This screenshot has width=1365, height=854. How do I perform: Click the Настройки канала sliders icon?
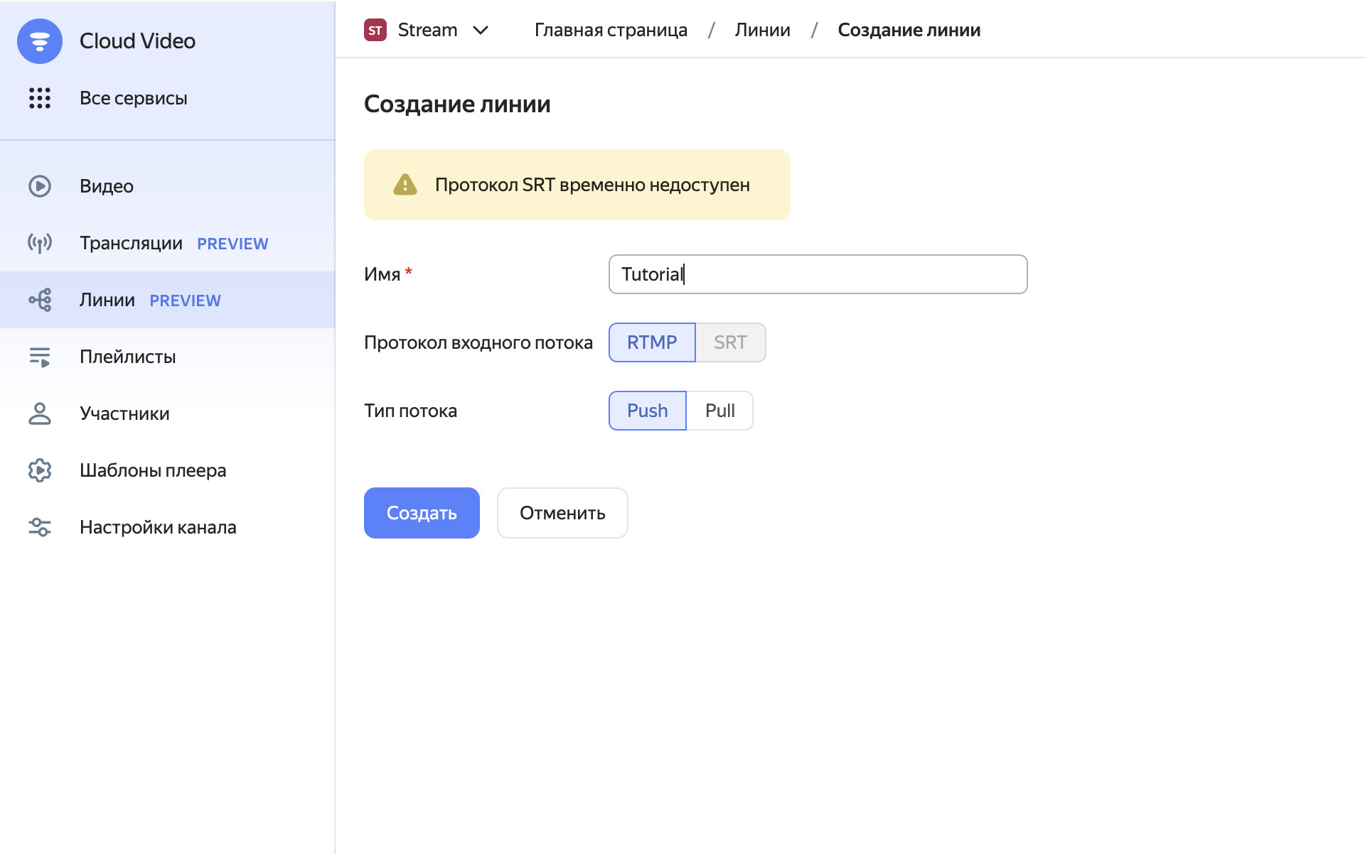point(40,526)
